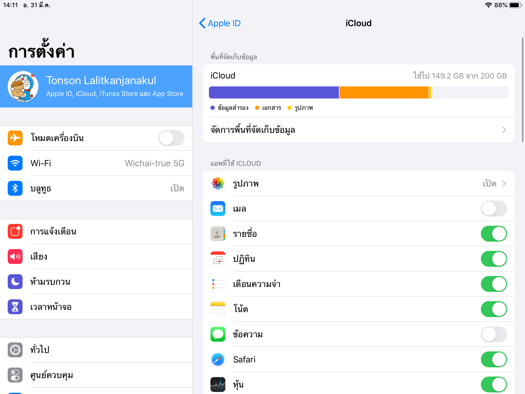525x394 pixels.
Task: Tap the right-side vertical scrollbar
Action: click(523, 90)
